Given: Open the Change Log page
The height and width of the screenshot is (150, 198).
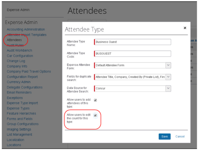Looking at the screenshot, I should 16,61.
